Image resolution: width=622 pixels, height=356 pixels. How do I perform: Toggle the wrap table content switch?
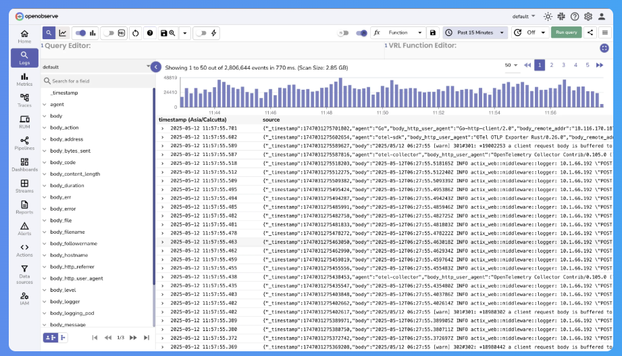click(x=343, y=33)
